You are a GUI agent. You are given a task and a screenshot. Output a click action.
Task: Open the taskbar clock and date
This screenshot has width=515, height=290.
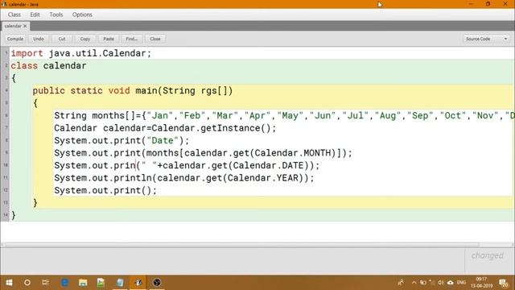click(481, 283)
